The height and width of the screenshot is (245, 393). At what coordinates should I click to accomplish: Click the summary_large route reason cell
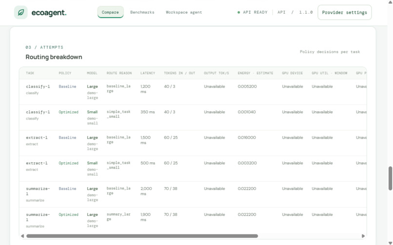point(118,217)
